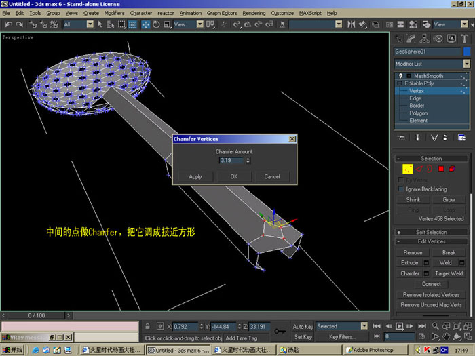Viewport: 475px width, 356px height.
Task: Switch to the Modify command panel
Action: [x=411, y=39]
